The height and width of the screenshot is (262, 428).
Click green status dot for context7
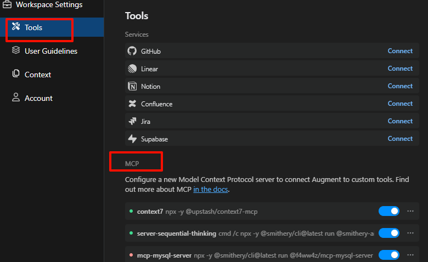(131, 211)
